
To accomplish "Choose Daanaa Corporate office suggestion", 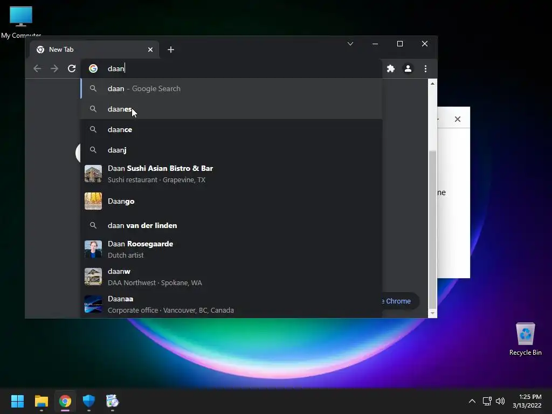I will pyautogui.click(x=232, y=304).
